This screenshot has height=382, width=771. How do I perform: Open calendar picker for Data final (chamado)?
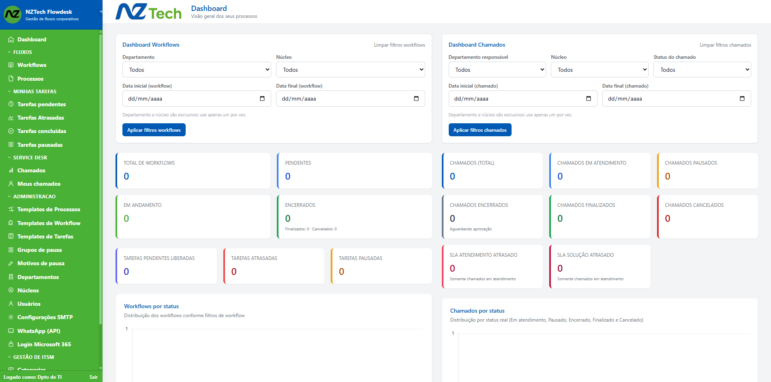click(x=742, y=99)
